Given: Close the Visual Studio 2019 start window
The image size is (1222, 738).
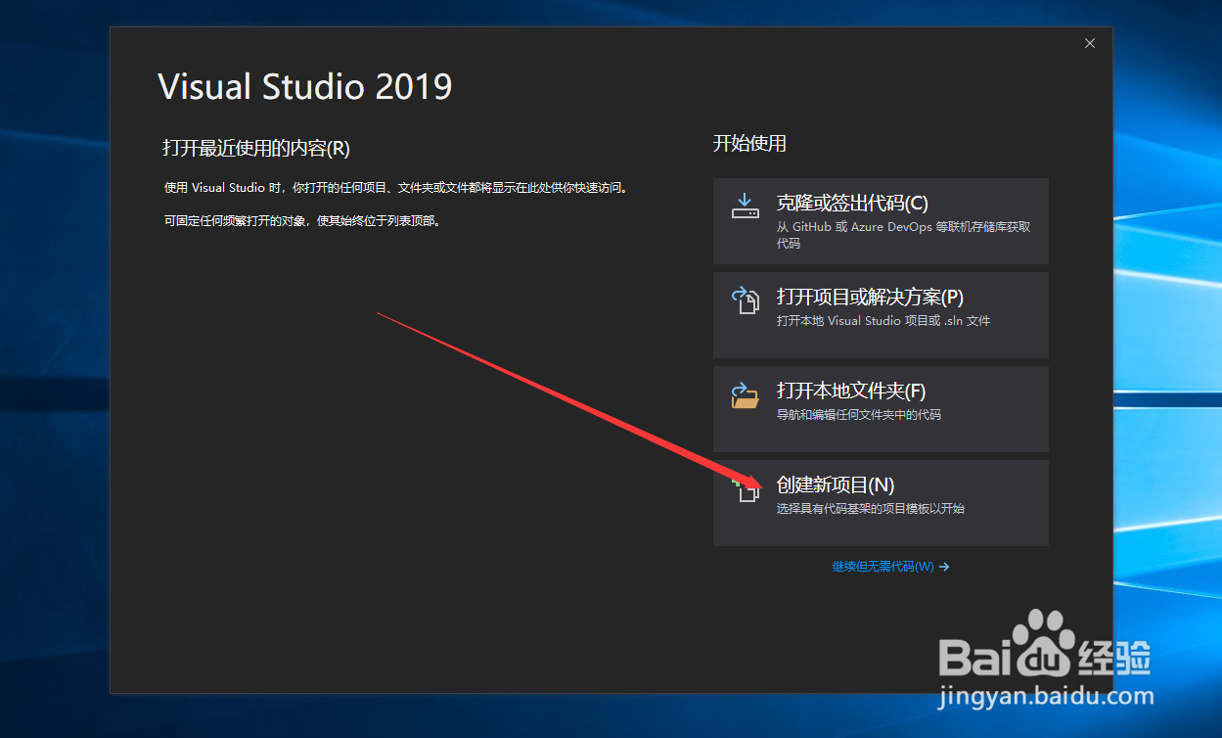Looking at the screenshot, I should pos(1090,43).
